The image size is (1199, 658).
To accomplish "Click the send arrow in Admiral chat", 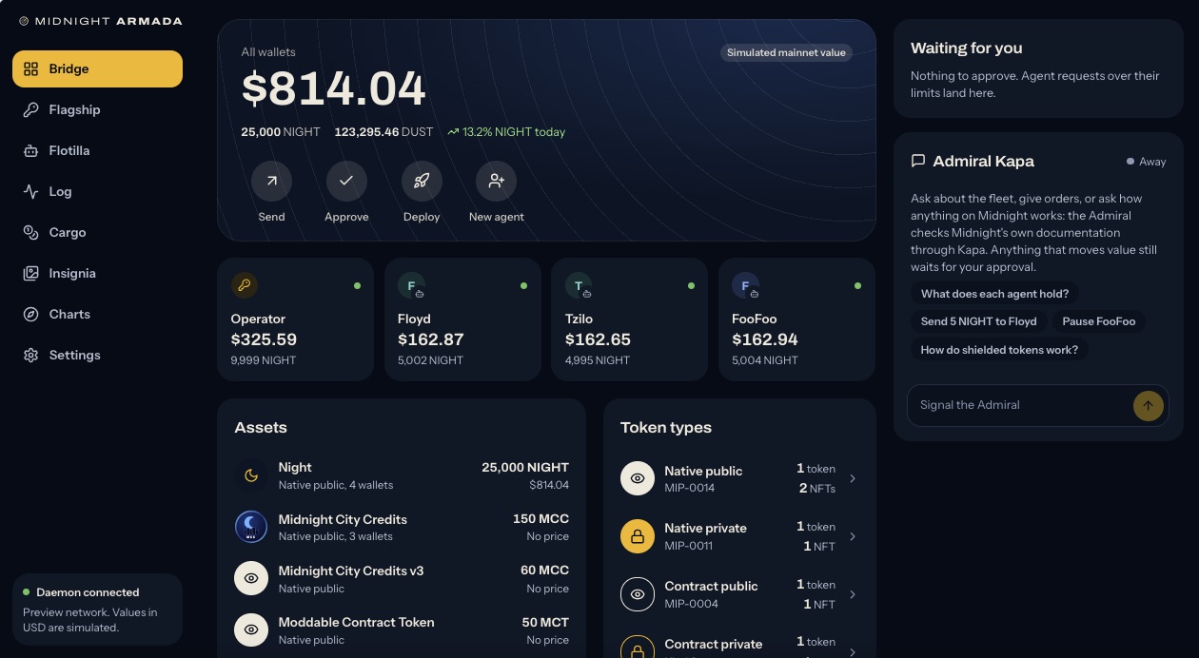I will (x=1148, y=405).
